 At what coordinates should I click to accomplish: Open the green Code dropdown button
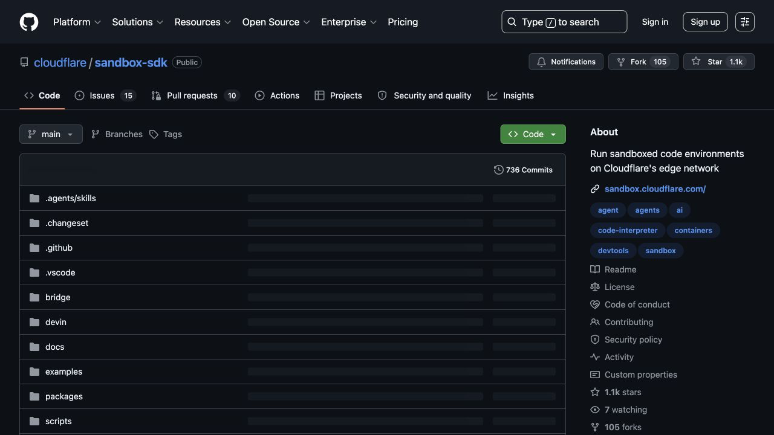pyautogui.click(x=533, y=134)
